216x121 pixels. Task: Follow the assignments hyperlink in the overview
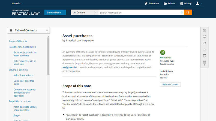(x=69, y=67)
